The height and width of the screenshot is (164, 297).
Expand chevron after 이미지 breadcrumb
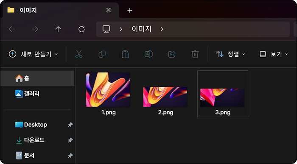(x=162, y=29)
